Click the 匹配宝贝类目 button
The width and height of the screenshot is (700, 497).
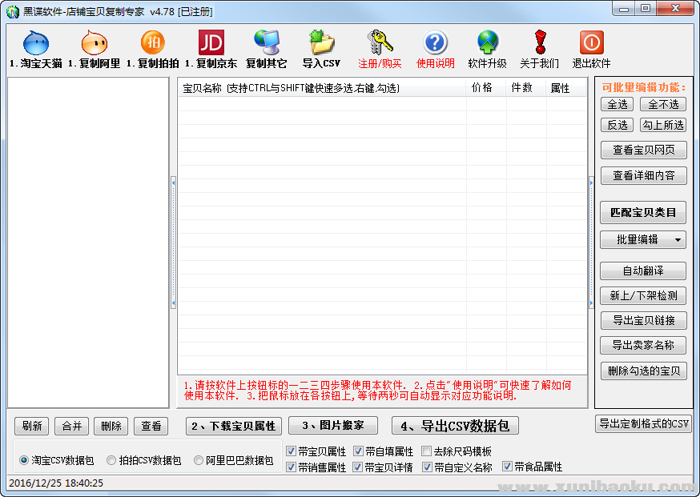click(643, 212)
